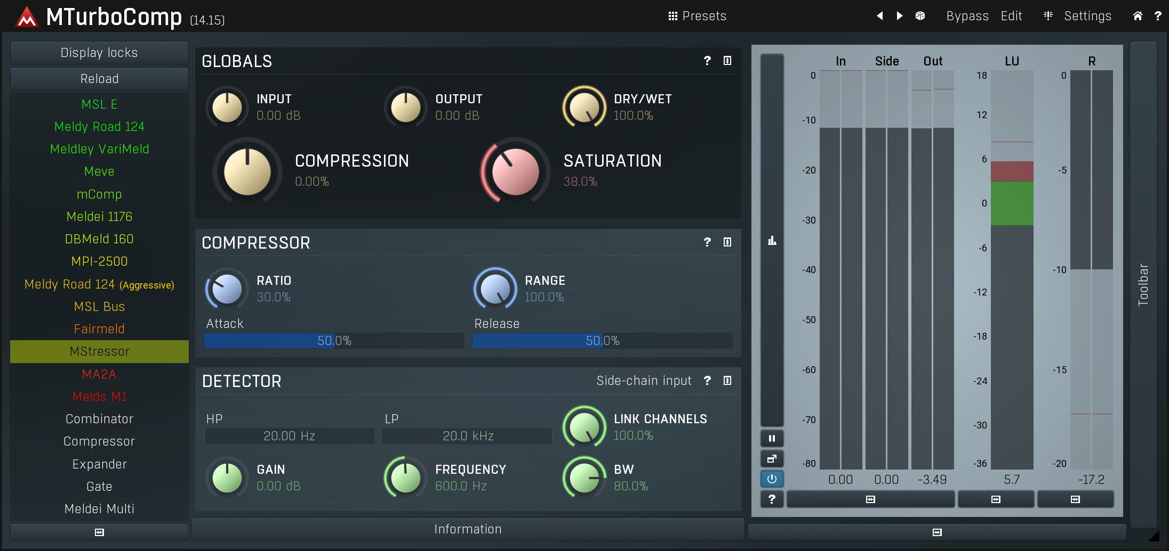Click the meter histogram icon
Image resolution: width=1169 pixels, height=551 pixels.
pyautogui.click(x=772, y=241)
